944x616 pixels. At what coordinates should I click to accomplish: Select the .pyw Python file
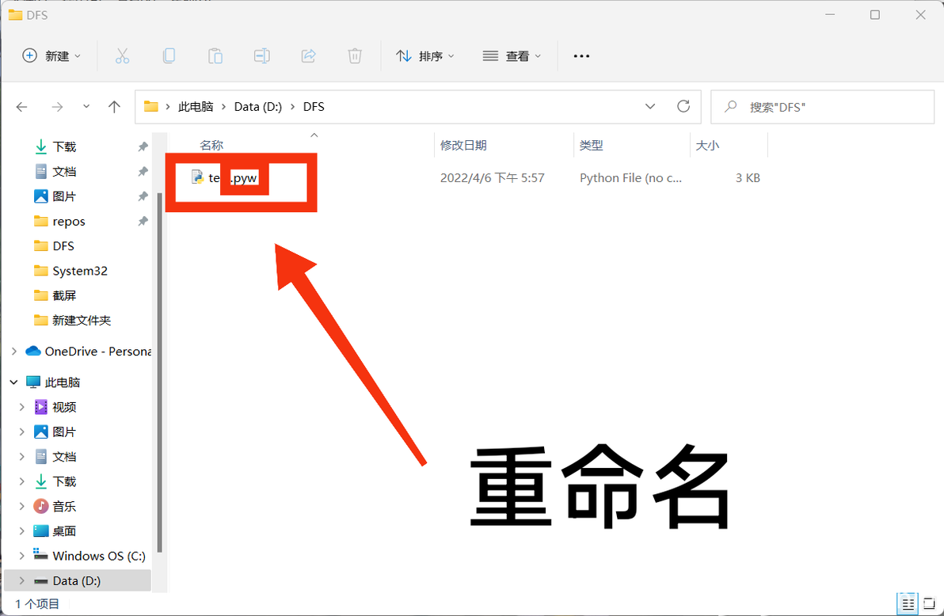click(224, 177)
